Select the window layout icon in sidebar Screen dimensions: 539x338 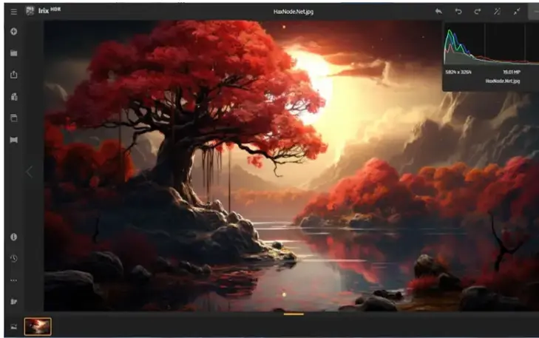tap(13, 118)
